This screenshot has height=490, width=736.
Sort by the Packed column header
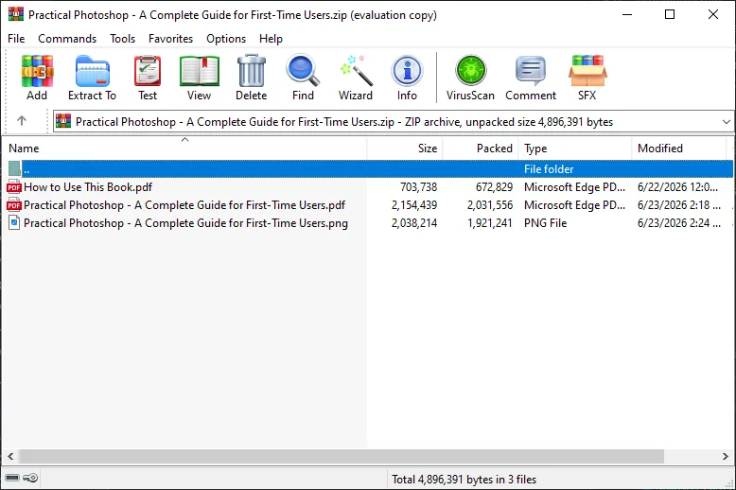click(x=481, y=149)
